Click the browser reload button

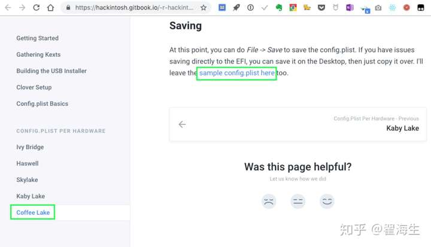tap(37, 8)
